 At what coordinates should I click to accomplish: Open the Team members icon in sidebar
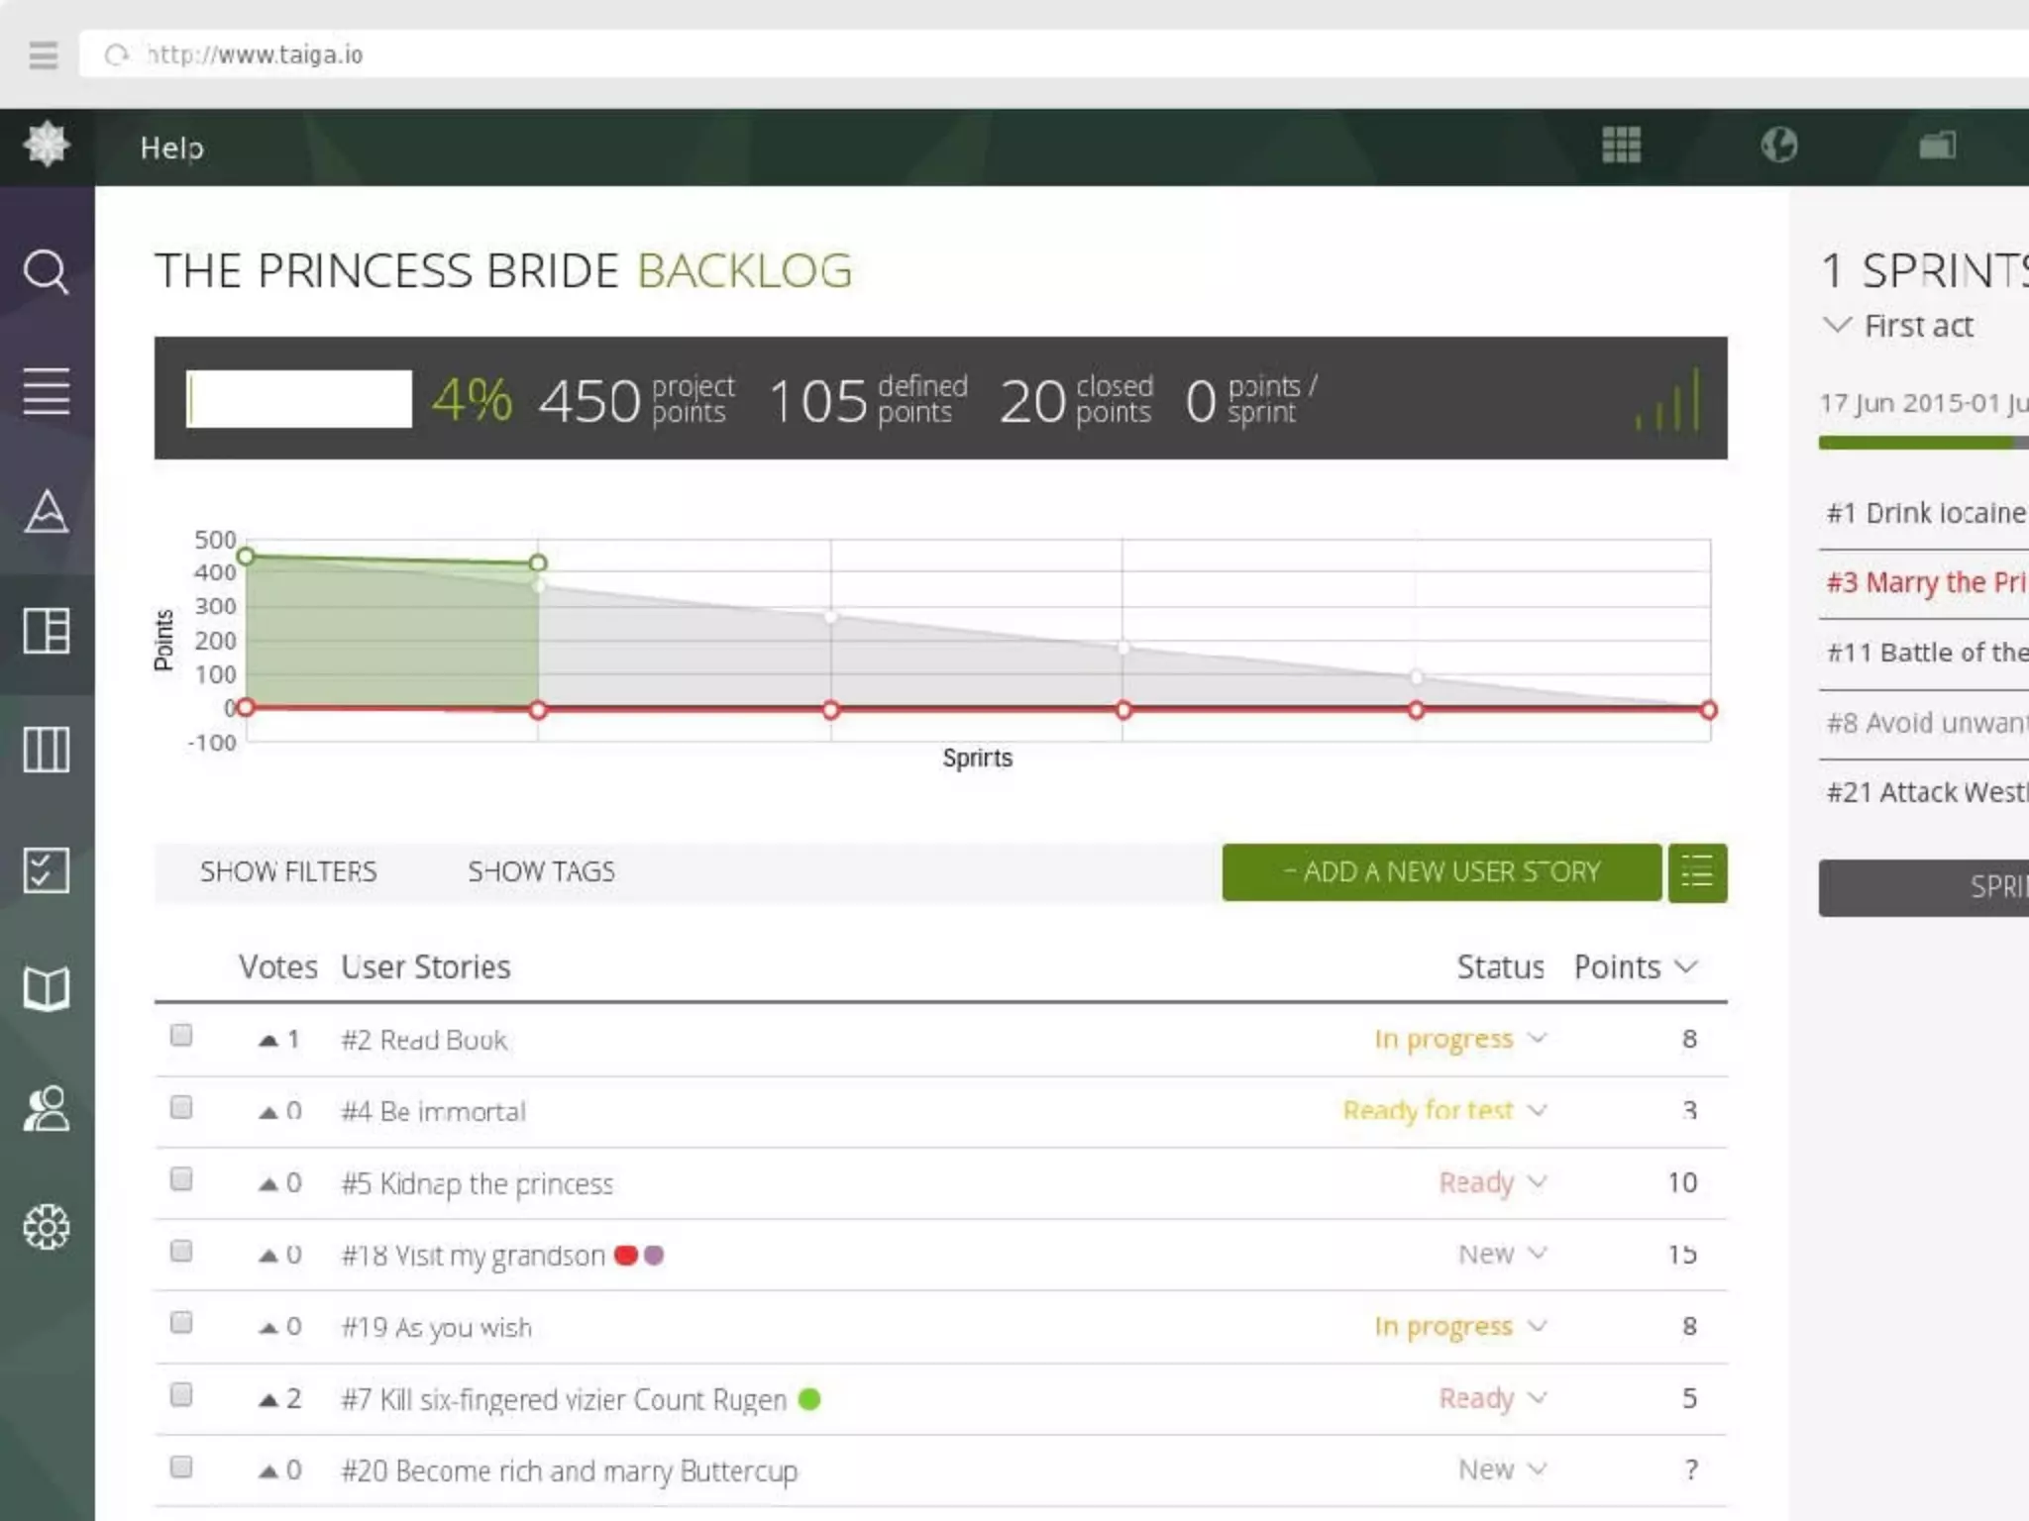click(46, 1108)
